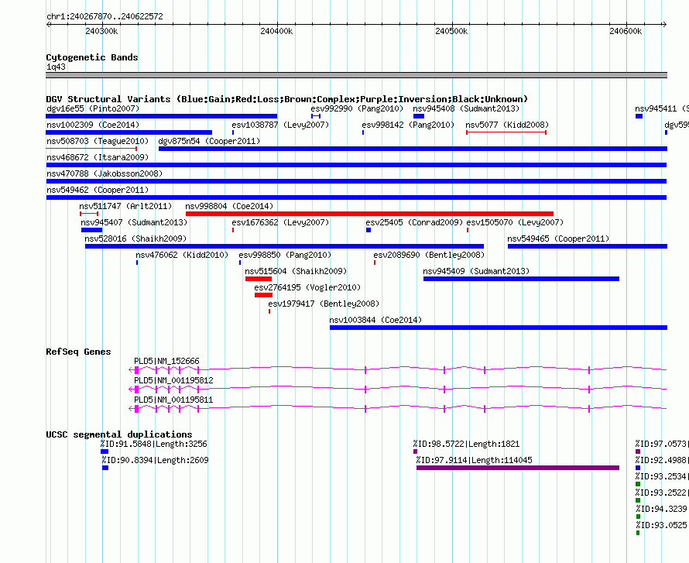
Task: Click the %ID:91.5848 Length:3256 blue duplication block
Action: click(x=105, y=451)
